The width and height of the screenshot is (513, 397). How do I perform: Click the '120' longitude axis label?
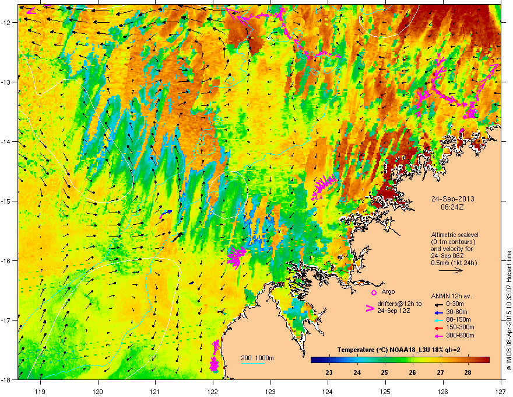pyautogui.click(x=98, y=391)
